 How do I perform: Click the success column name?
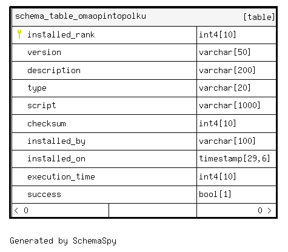point(44,195)
